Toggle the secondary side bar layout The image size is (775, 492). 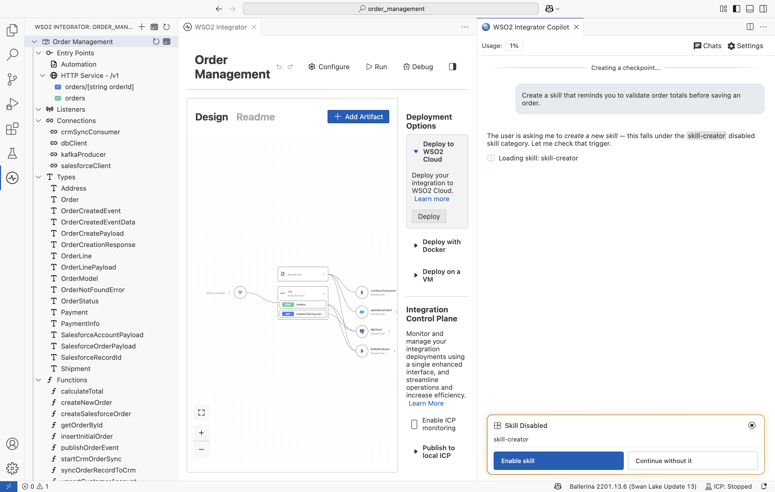tap(763, 9)
